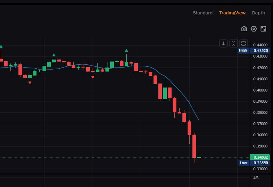This screenshot has width=273, height=187.
Task: Click the down-arrow chart control button
Action: [x=223, y=43]
